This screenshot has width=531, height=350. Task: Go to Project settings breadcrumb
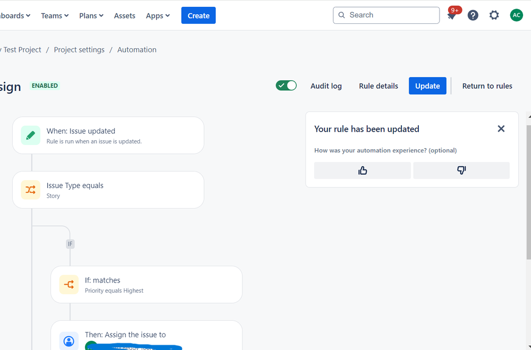click(x=79, y=50)
